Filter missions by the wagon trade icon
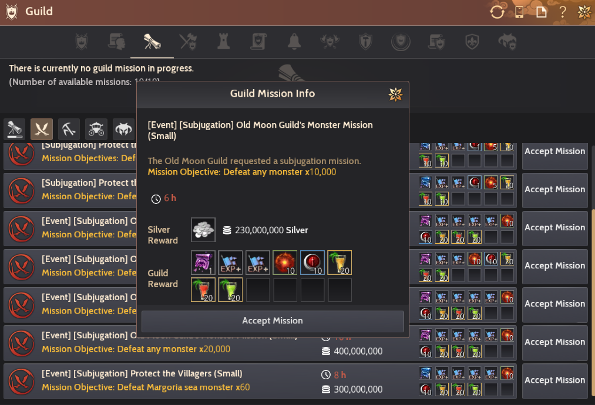 [96, 129]
